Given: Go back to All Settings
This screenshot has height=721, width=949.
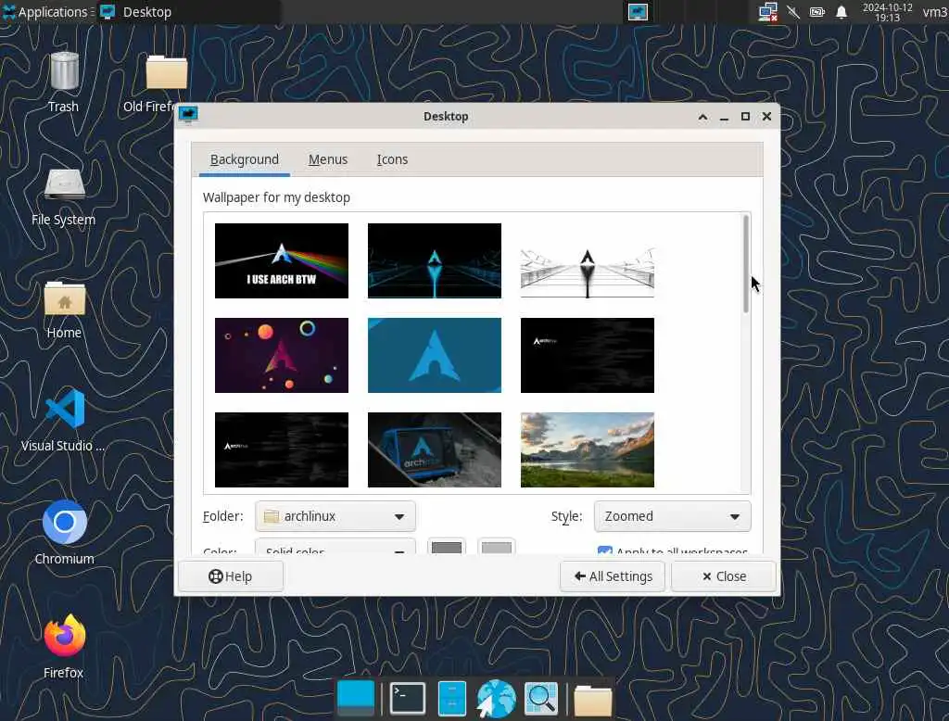Looking at the screenshot, I should point(613,576).
